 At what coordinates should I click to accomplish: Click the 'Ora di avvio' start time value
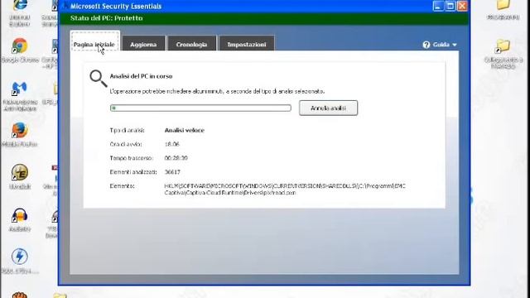pyautogui.click(x=171, y=144)
